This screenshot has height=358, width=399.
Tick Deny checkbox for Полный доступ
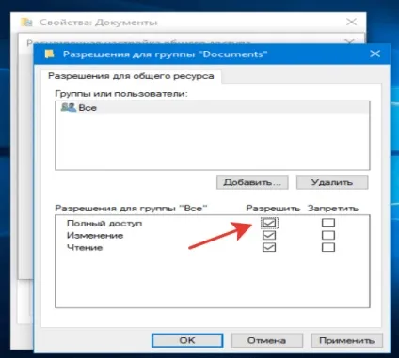[x=328, y=223]
